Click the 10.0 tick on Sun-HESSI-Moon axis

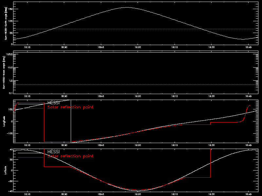tap(10, 68)
